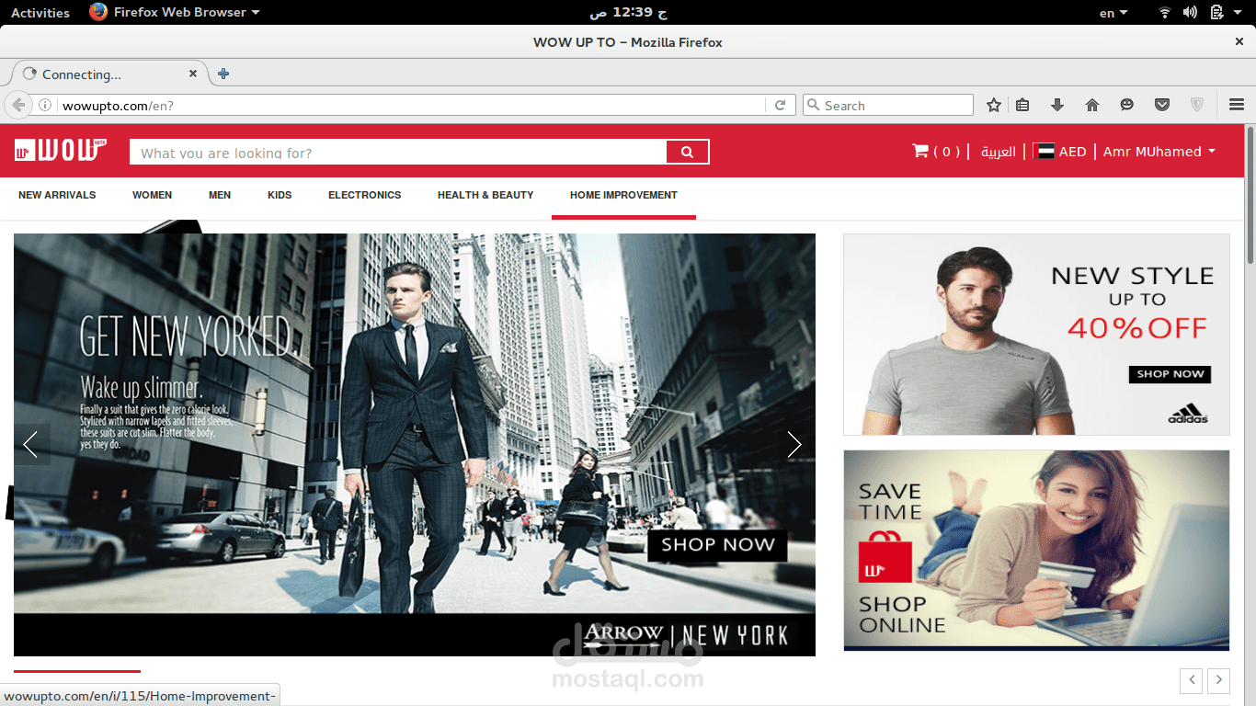
Task: Open the Firefox hamburger menu
Action: [x=1237, y=106]
